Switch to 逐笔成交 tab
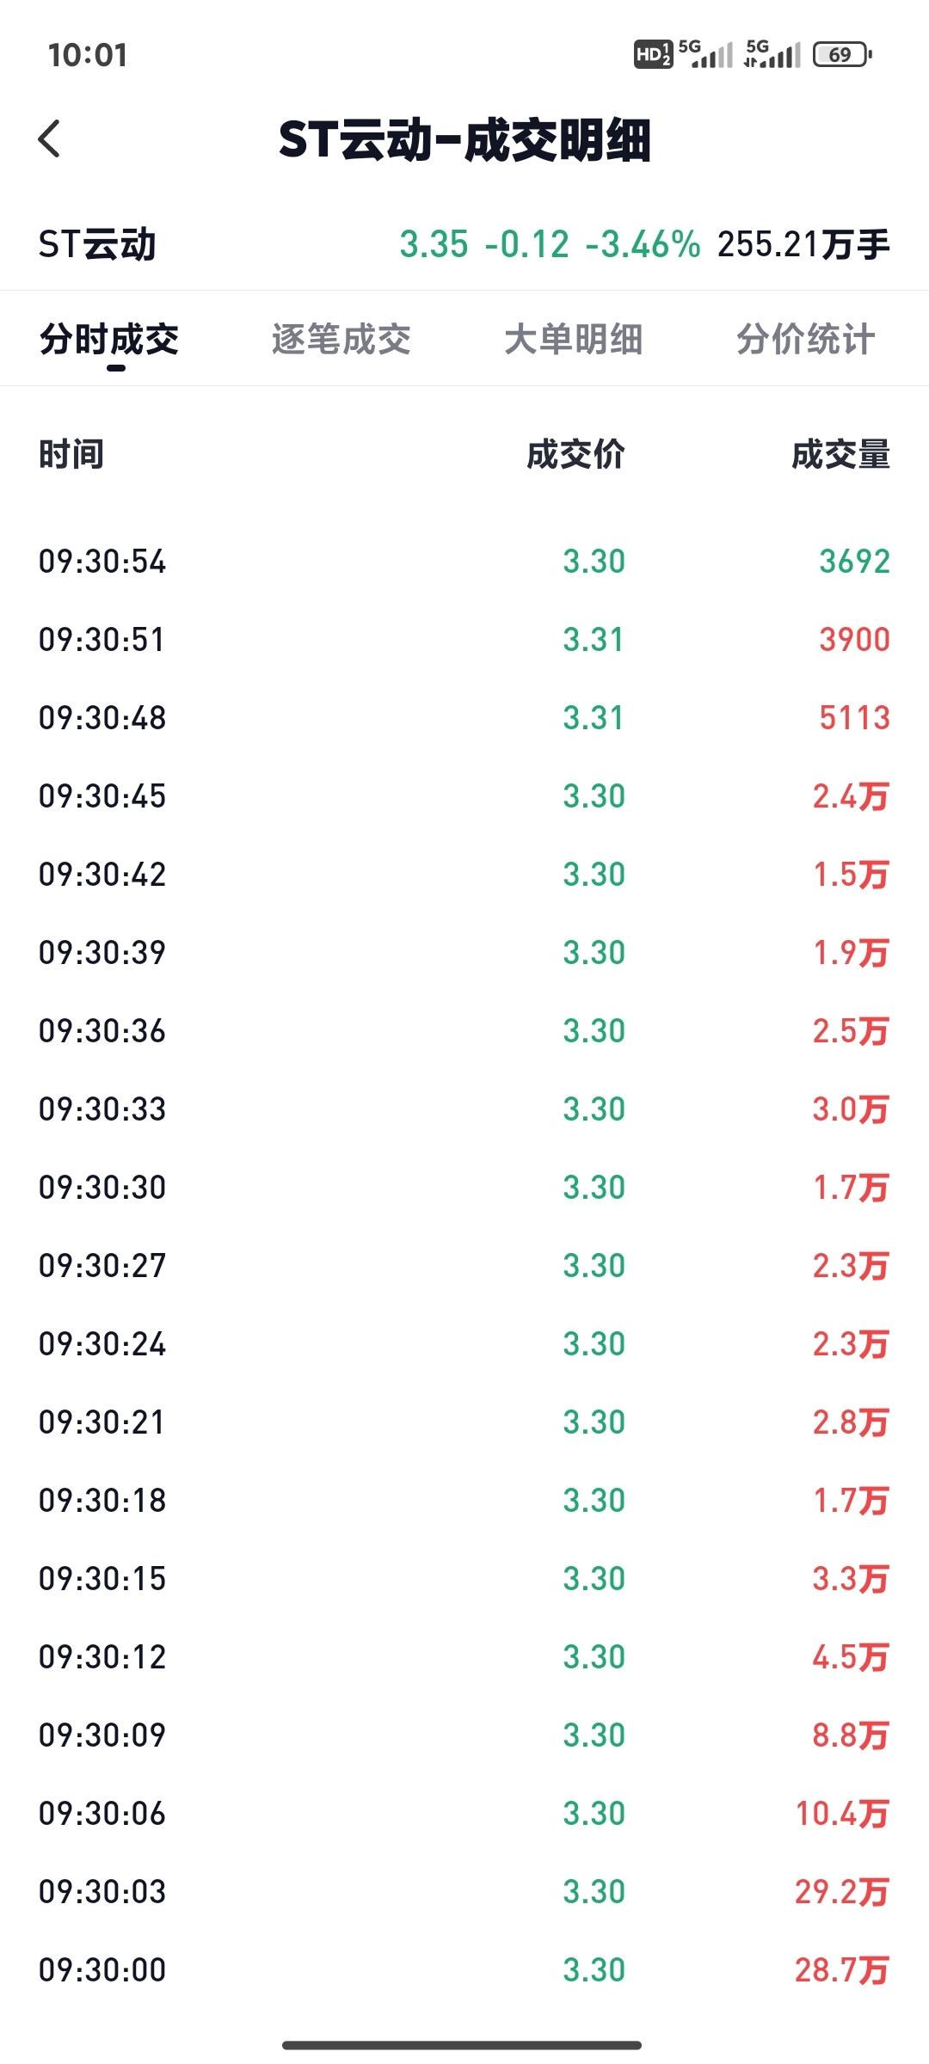Screen dimensions: 929x2064 341,339
